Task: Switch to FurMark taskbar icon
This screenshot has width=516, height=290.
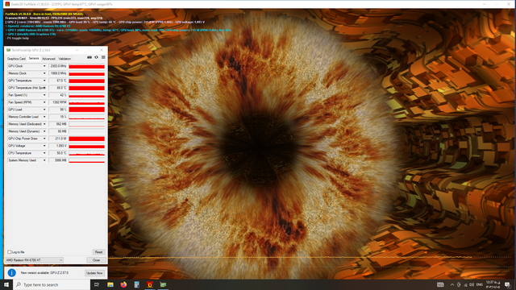Action: click(150, 284)
